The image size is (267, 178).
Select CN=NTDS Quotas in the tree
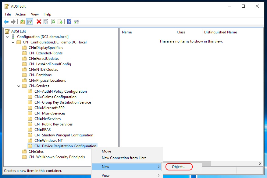(x=43, y=69)
